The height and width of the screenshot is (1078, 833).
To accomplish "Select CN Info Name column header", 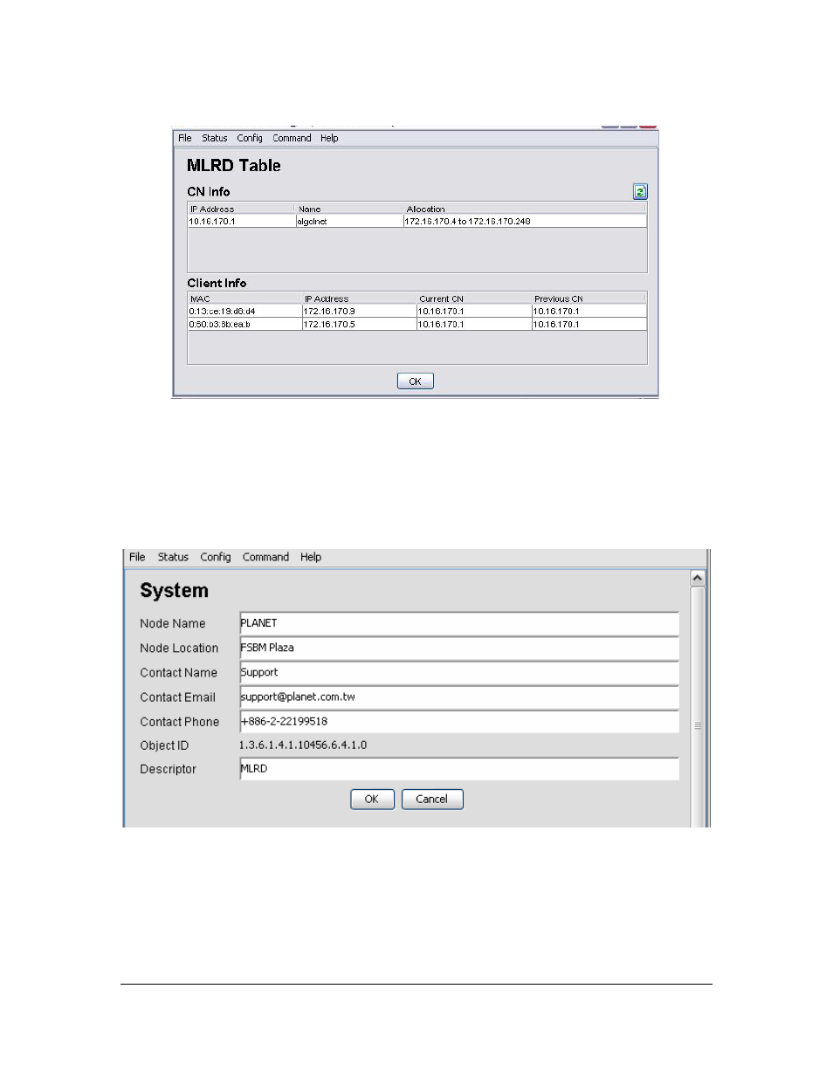I will [x=349, y=209].
